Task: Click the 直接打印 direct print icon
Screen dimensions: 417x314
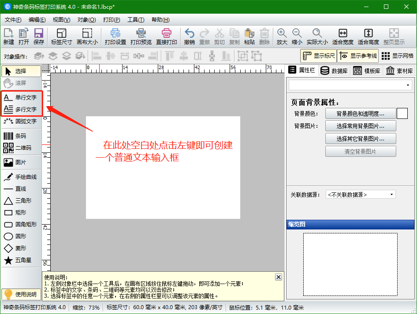Action: (166, 37)
